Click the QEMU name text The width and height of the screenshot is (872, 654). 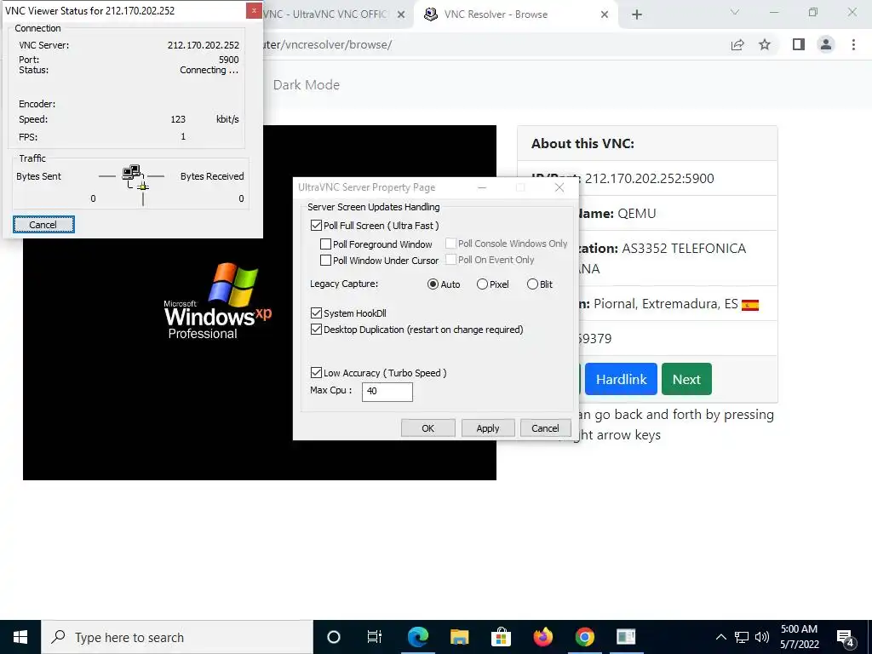click(637, 214)
